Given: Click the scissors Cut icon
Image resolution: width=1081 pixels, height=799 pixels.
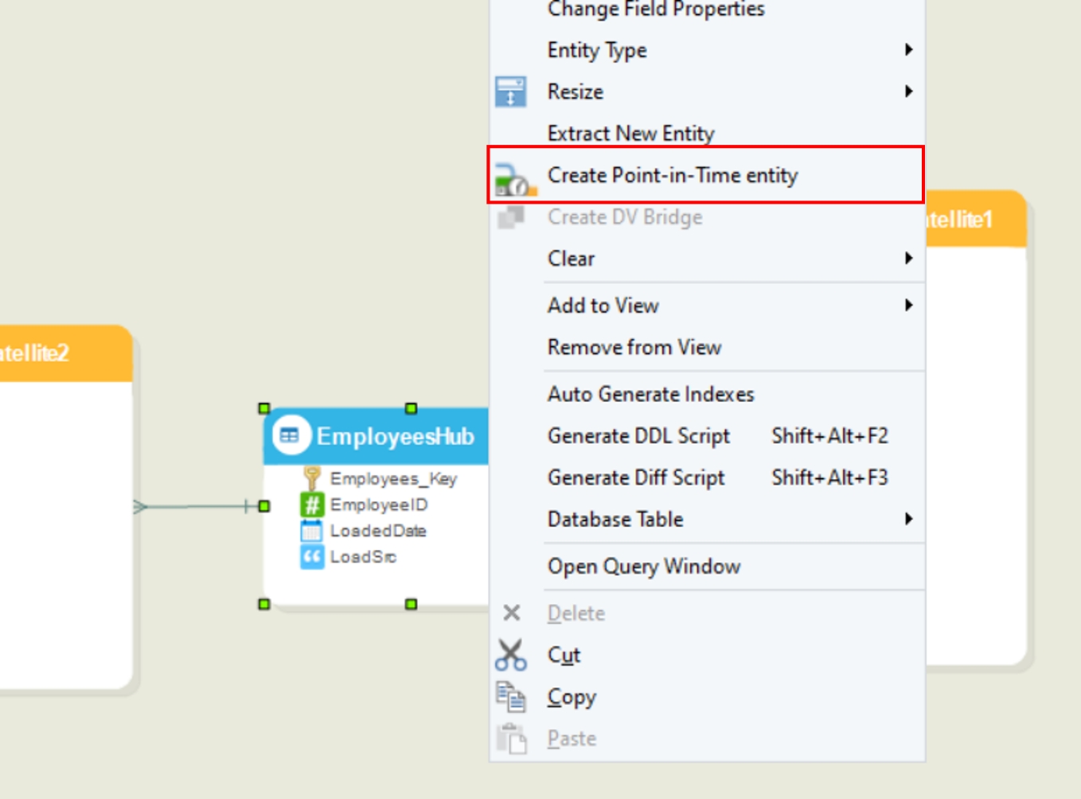Looking at the screenshot, I should pos(510,655).
